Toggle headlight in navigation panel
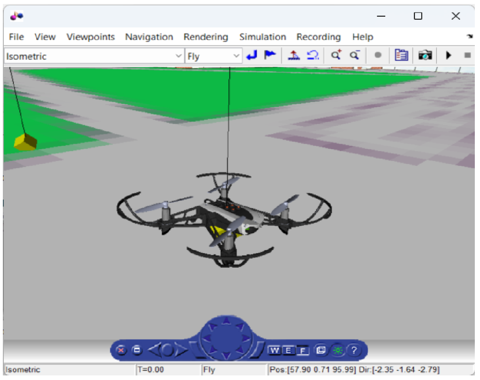 [338, 350]
